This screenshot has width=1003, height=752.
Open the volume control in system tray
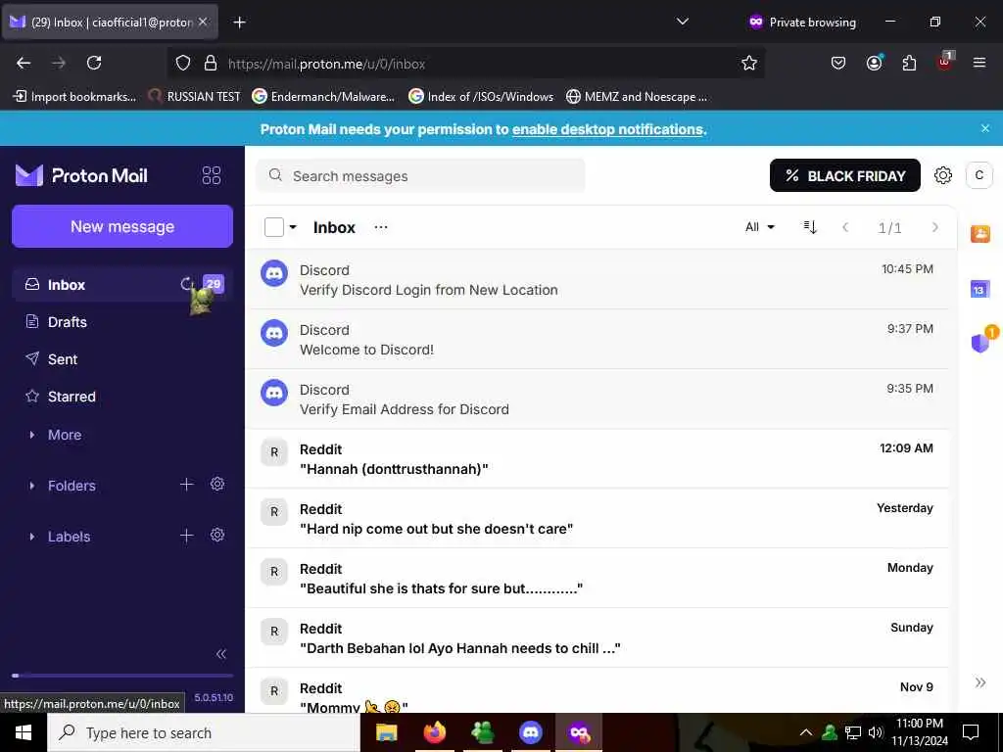click(875, 732)
